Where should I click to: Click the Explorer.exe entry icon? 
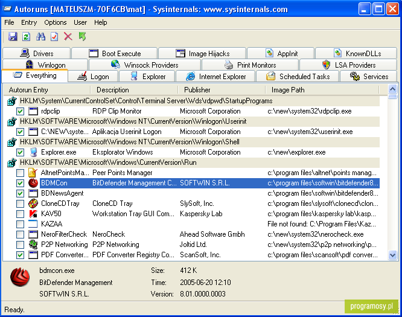pos(33,152)
